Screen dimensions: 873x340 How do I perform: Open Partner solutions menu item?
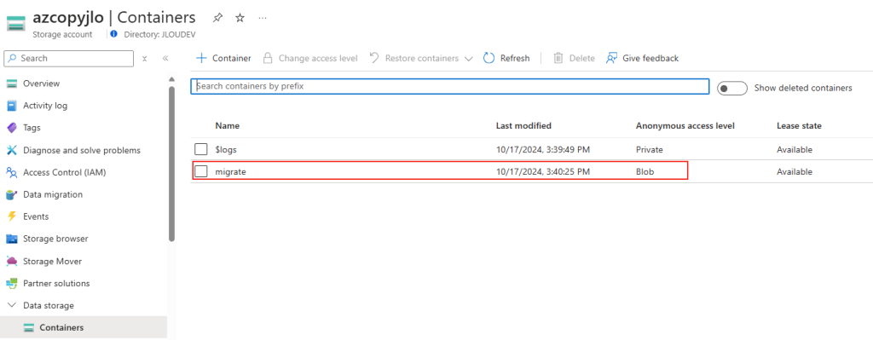point(56,283)
